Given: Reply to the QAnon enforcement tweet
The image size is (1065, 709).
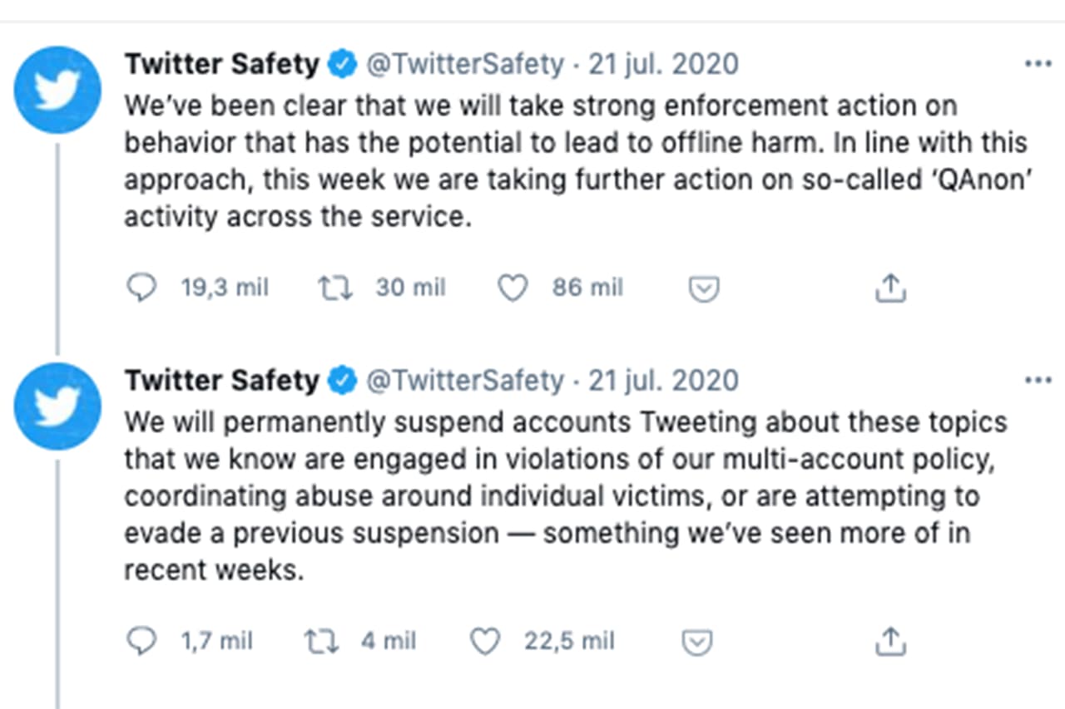Looking at the screenshot, I should coord(141,288).
